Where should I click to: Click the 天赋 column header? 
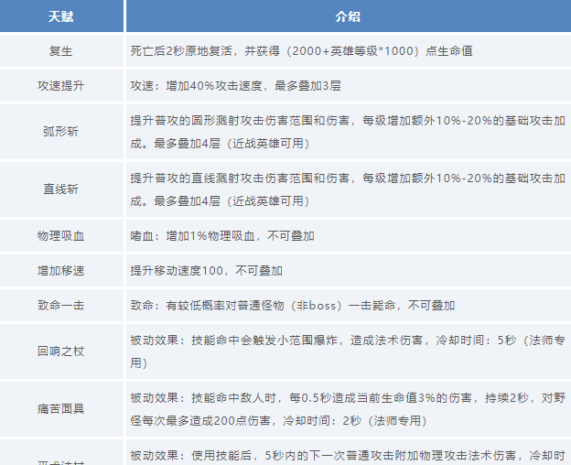61,16
